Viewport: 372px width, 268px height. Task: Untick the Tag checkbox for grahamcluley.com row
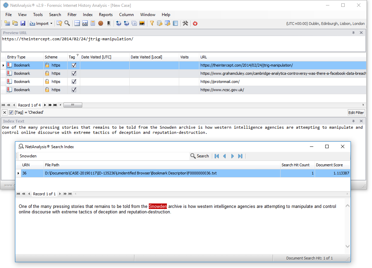[x=74, y=73]
